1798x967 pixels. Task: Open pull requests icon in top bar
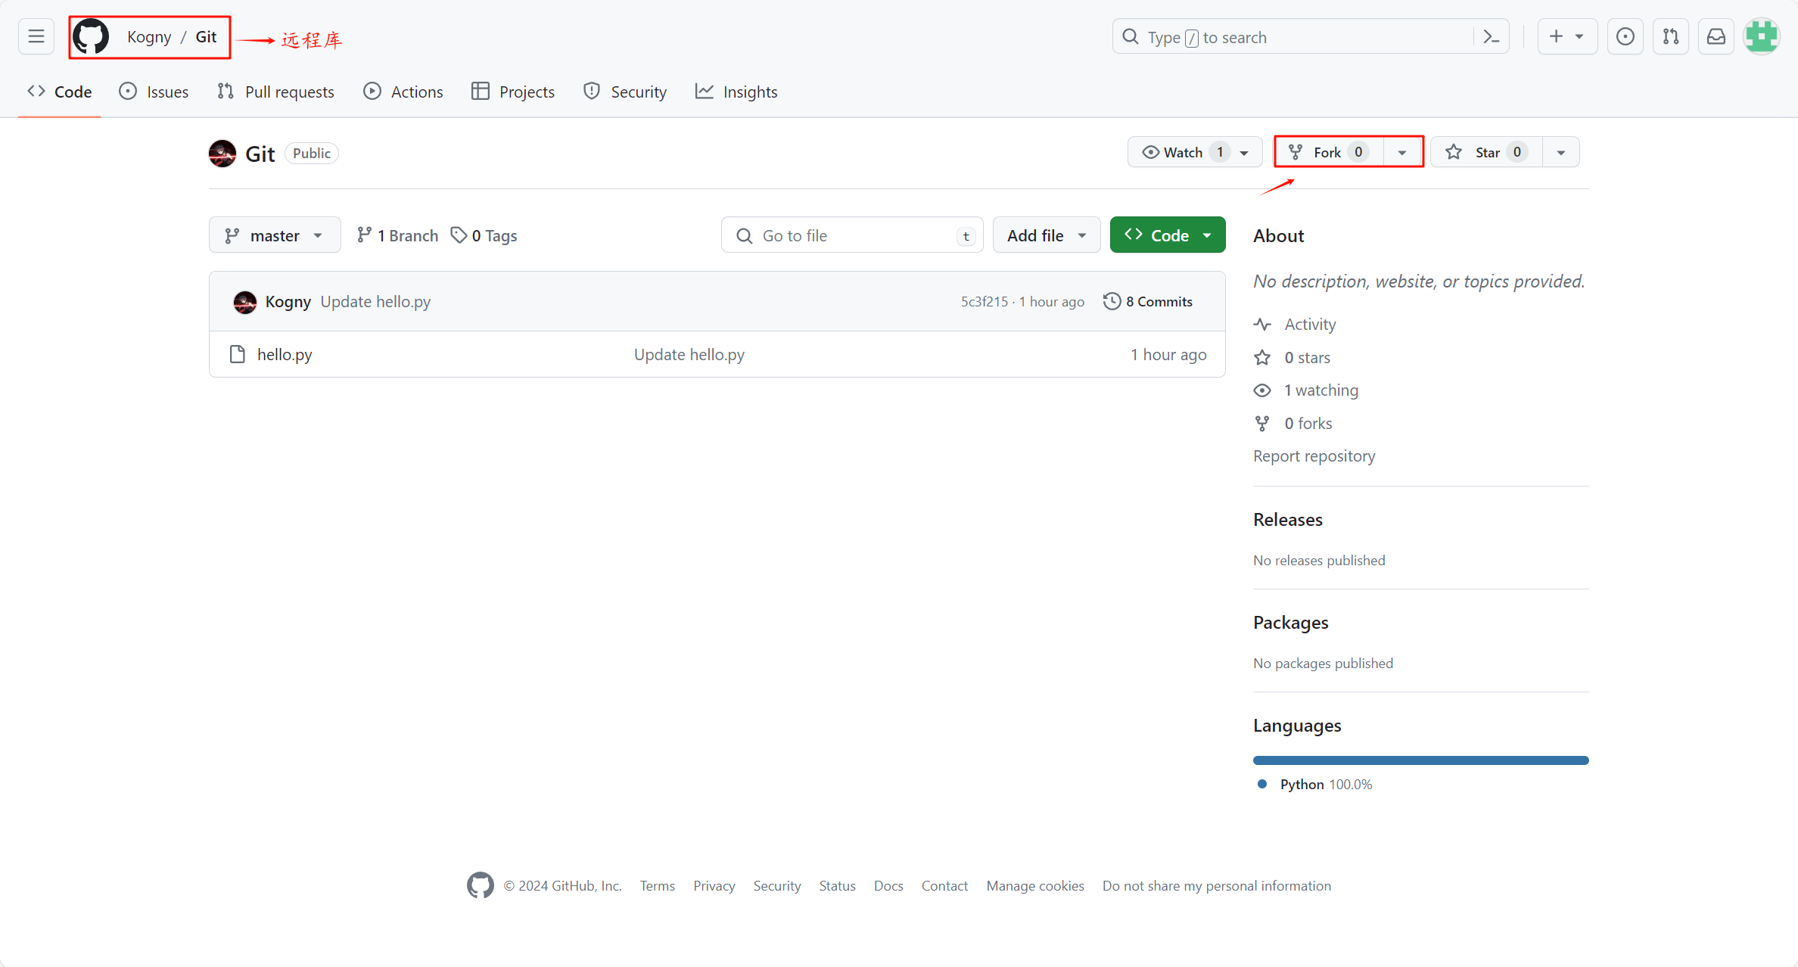click(1671, 36)
